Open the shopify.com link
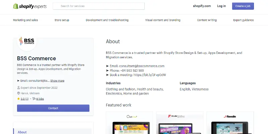Image resolution: width=268 pixels, height=134 pixels. [202, 6]
